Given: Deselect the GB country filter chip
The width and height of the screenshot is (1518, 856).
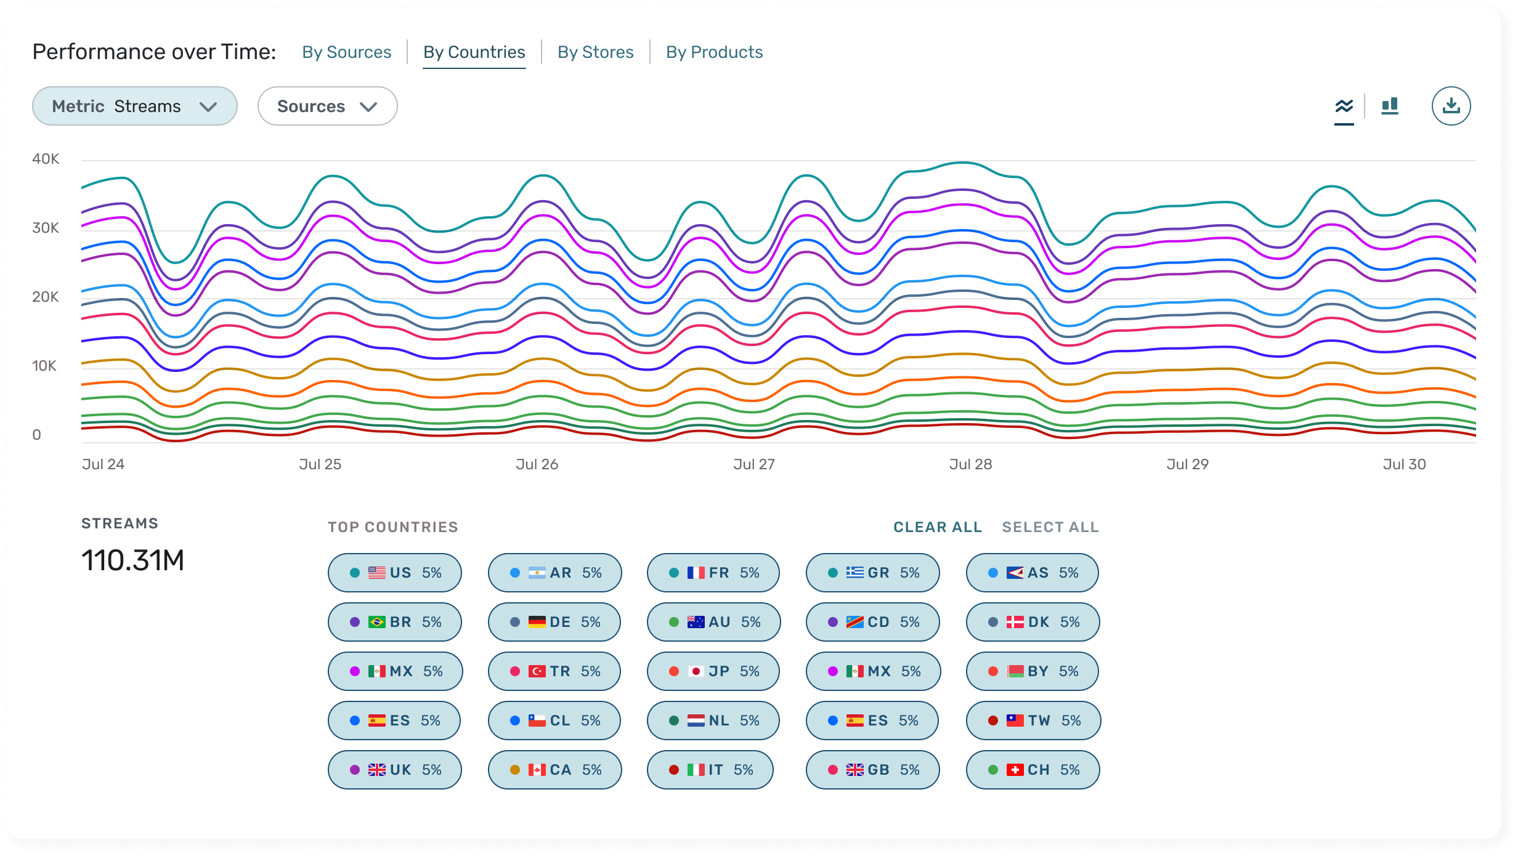Looking at the screenshot, I should click(x=872, y=770).
